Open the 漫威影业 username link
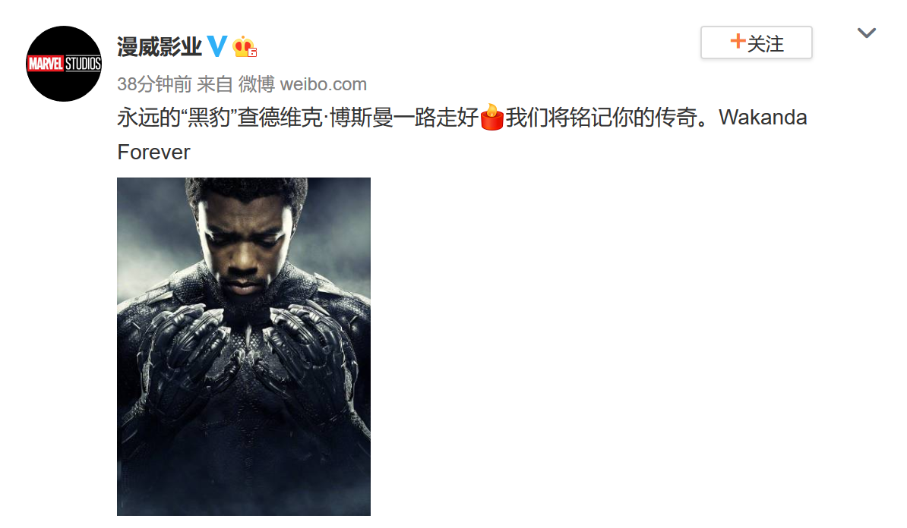Viewport: 907px width, 528px height. point(160,46)
